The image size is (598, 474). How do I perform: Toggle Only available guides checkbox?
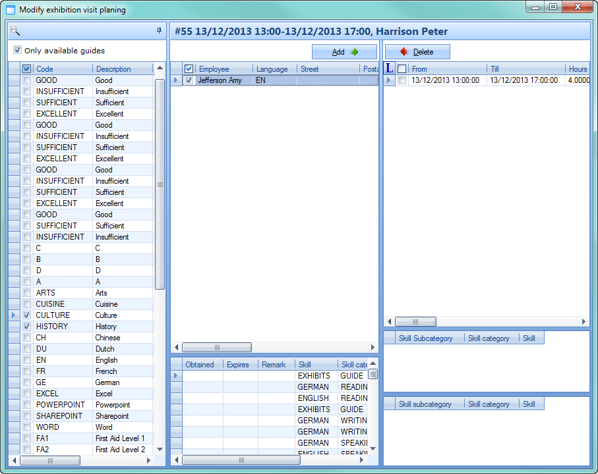pos(18,50)
